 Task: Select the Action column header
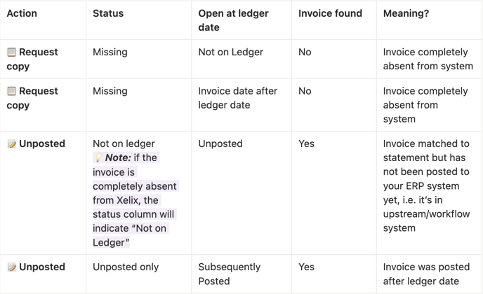[x=22, y=13]
